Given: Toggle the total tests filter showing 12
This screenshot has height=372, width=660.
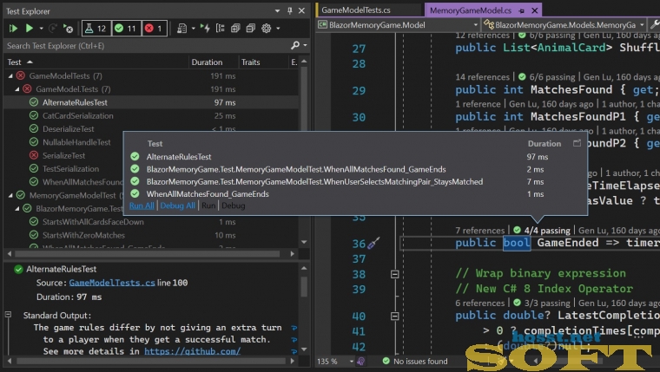Looking at the screenshot, I should tap(96, 28).
